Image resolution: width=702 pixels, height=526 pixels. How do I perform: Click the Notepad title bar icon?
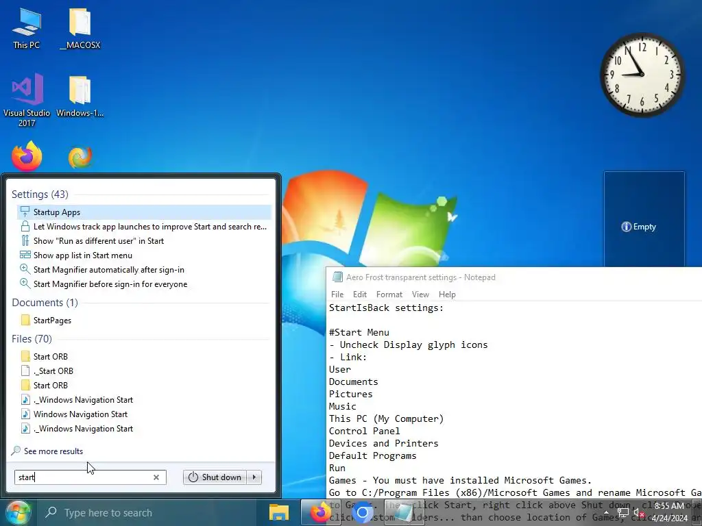[x=337, y=277]
